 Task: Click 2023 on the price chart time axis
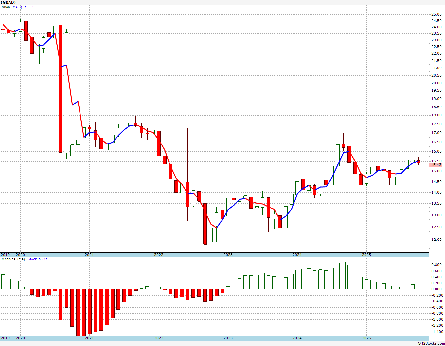tap(228, 255)
